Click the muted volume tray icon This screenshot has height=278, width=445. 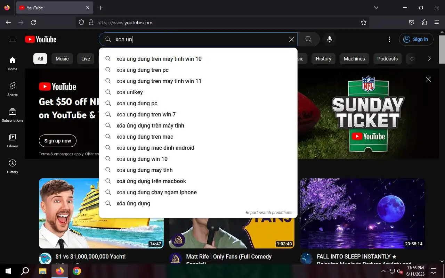(400, 271)
